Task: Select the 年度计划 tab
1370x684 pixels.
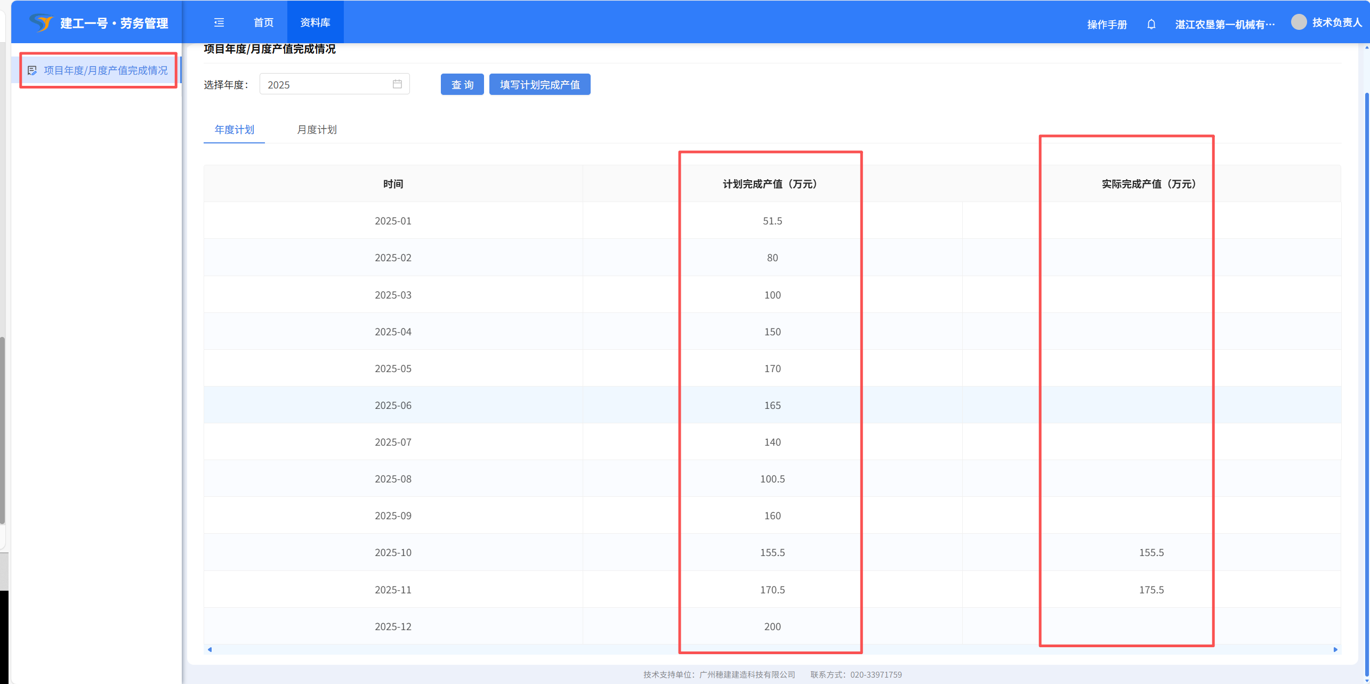Action: click(234, 130)
